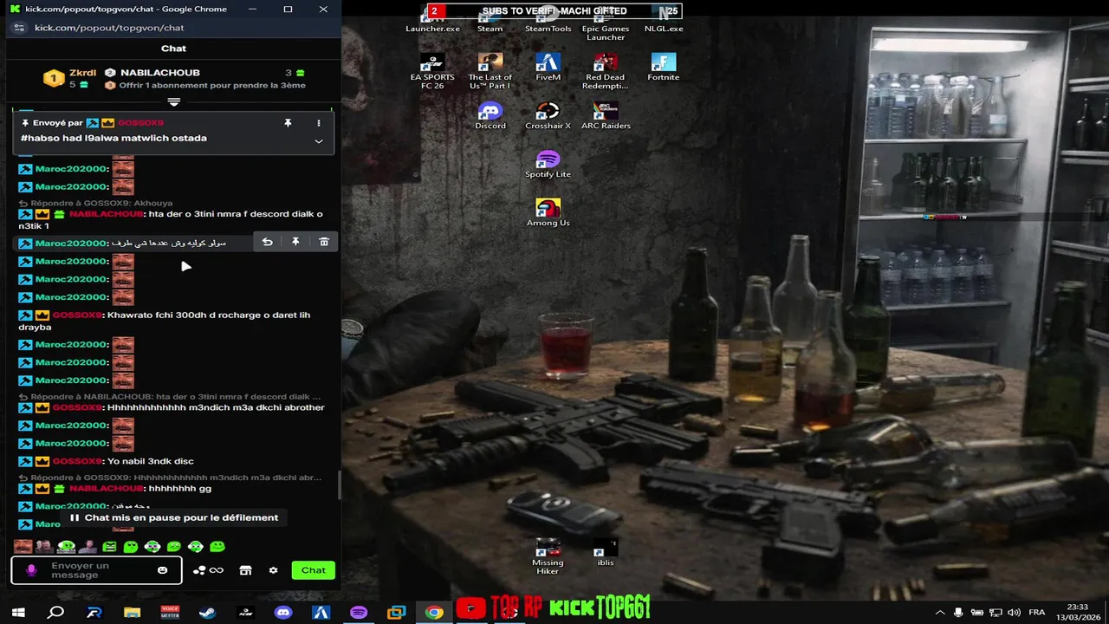Focus the Envoyer un message field
This screenshot has height=624, width=1109.
pyautogui.click(x=97, y=570)
